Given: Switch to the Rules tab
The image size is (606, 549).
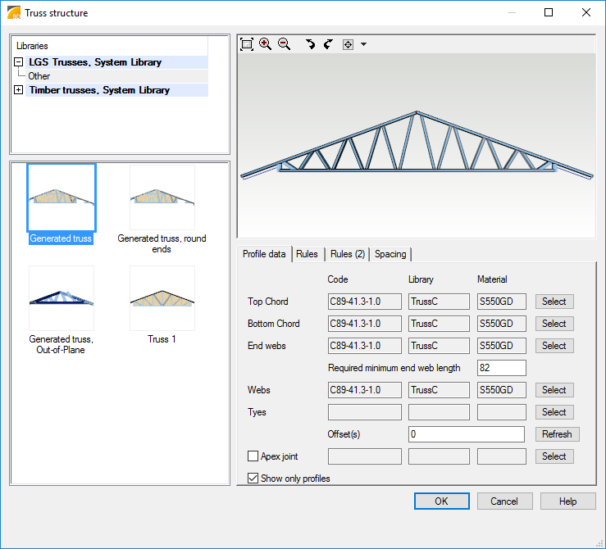Looking at the screenshot, I should (307, 254).
